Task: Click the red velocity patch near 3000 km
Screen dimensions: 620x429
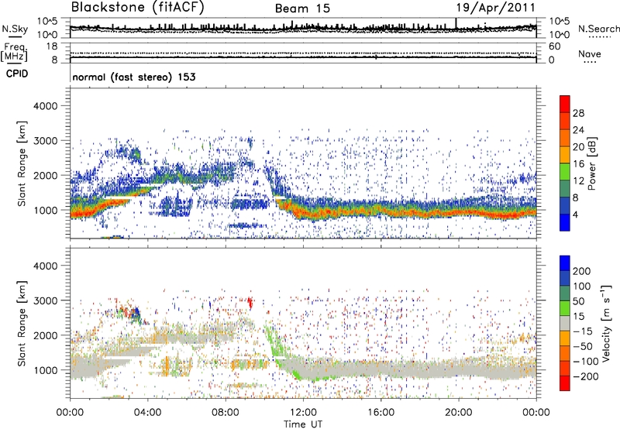Action: click(250, 303)
